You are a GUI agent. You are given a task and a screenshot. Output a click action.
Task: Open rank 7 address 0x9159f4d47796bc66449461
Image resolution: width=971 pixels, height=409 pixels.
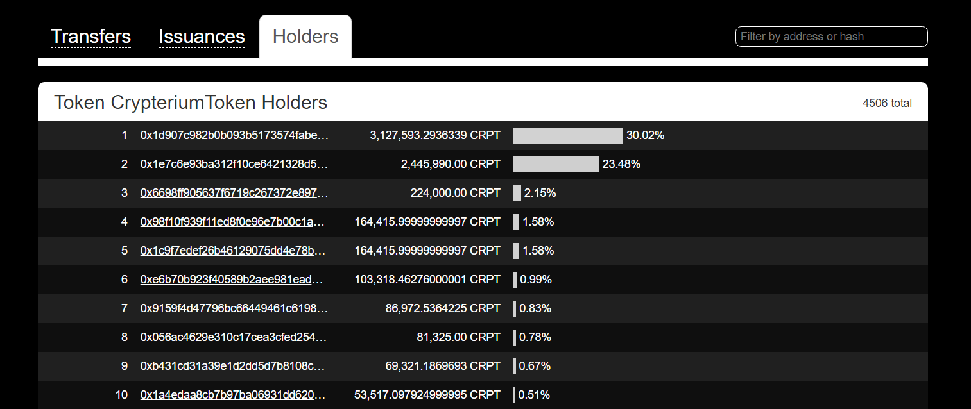(x=234, y=308)
